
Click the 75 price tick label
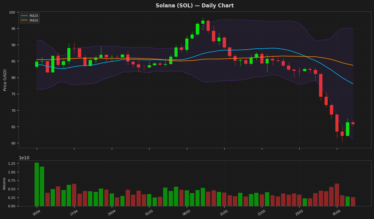tap(13, 94)
